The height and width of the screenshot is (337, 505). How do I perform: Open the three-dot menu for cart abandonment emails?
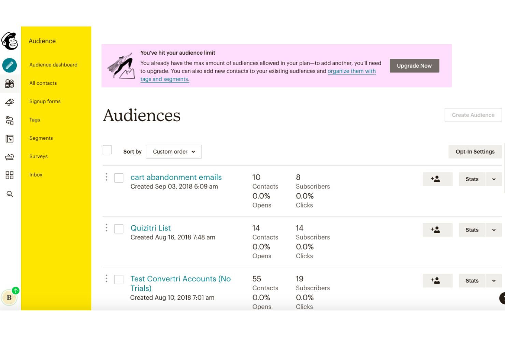(x=106, y=177)
